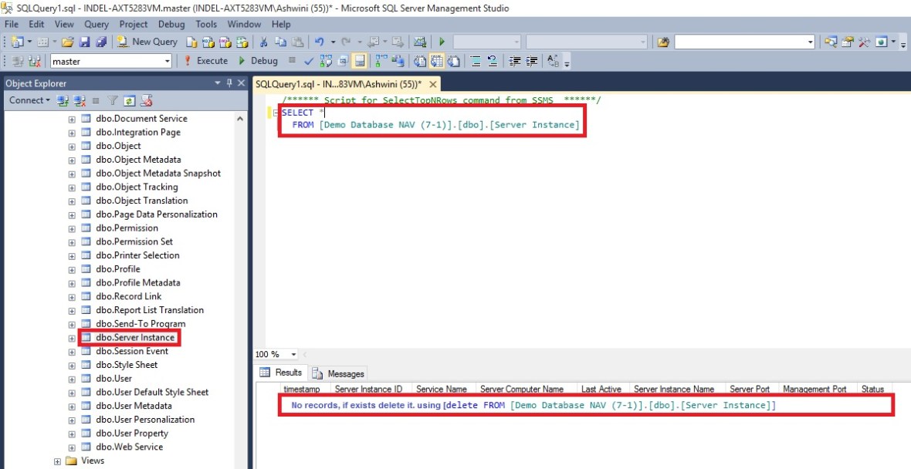Click the Parse query checkmark icon
The width and height of the screenshot is (911, 469).
click(x=309, y=61)
